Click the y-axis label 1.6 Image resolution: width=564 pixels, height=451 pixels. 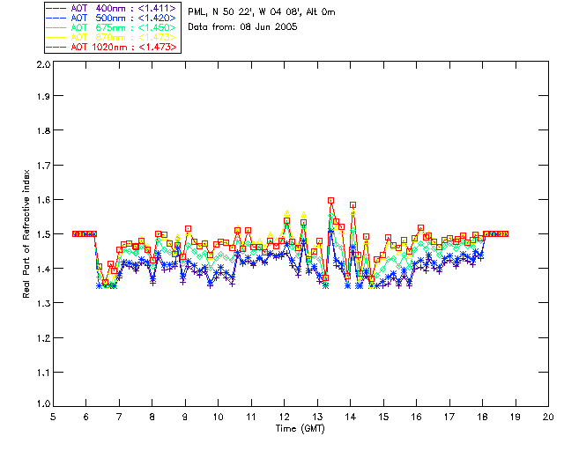(43, 200)
